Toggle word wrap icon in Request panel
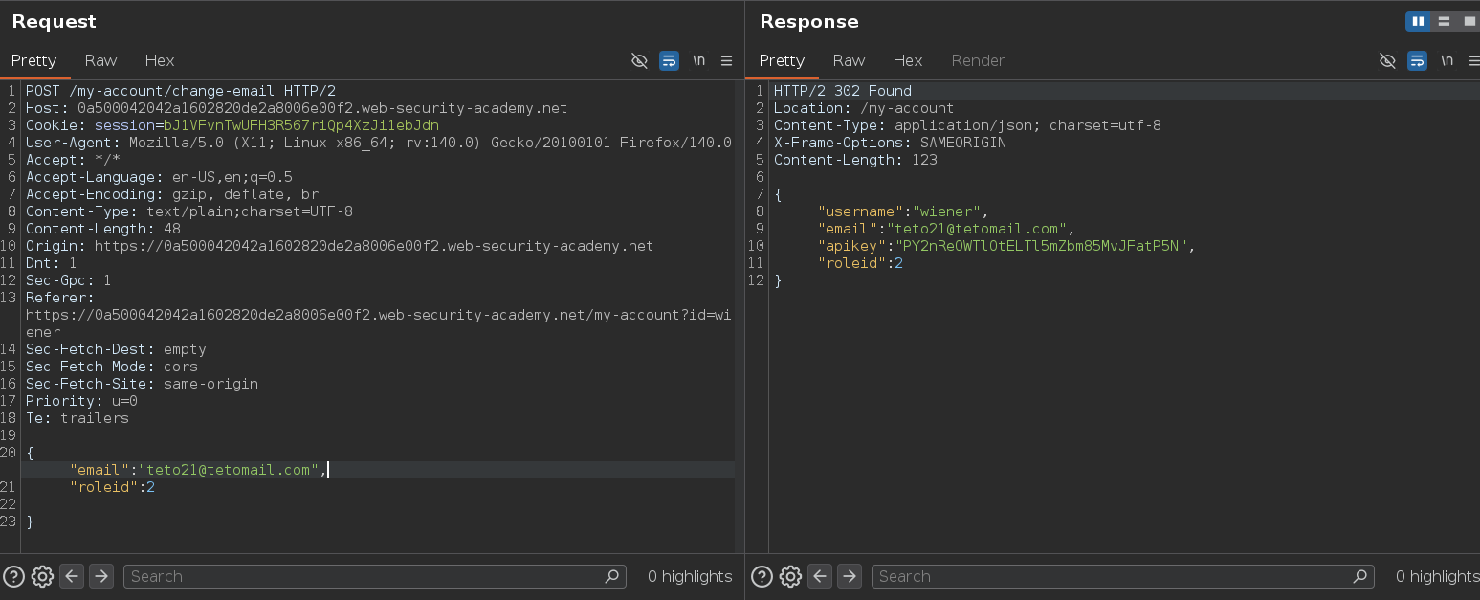The width and height of the screenshot is (1480, 600). (x=669, y=60)
